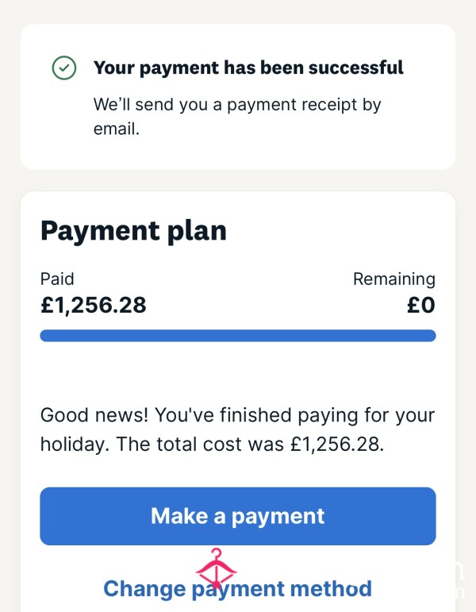Click the word 'Make' on blue button

[179, 516]
